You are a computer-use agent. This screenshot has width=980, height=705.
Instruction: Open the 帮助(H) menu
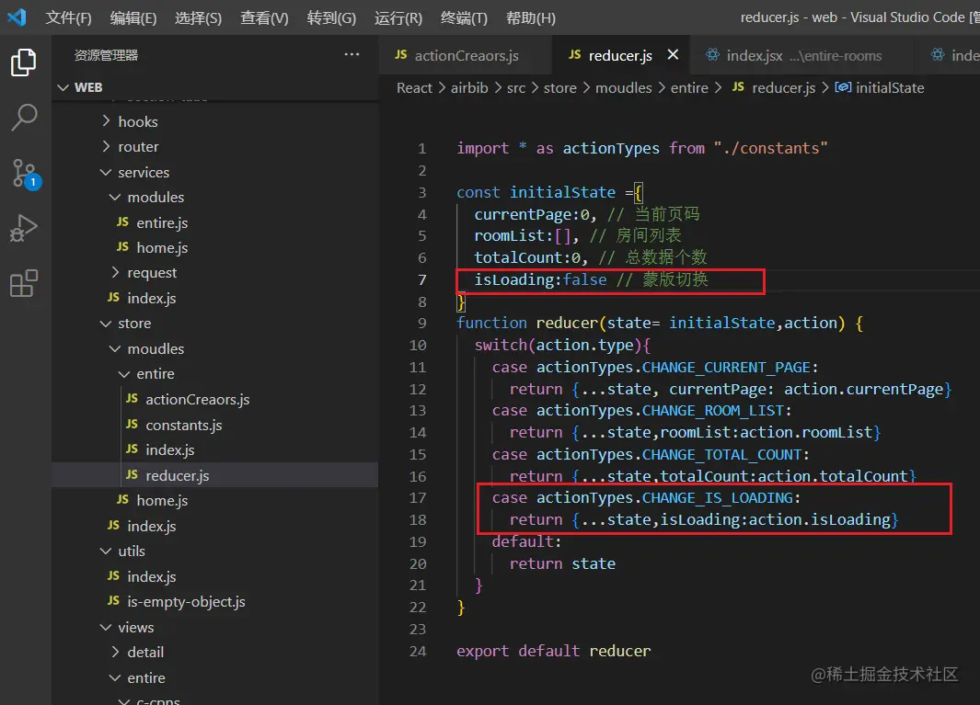[x=531, y=17]
